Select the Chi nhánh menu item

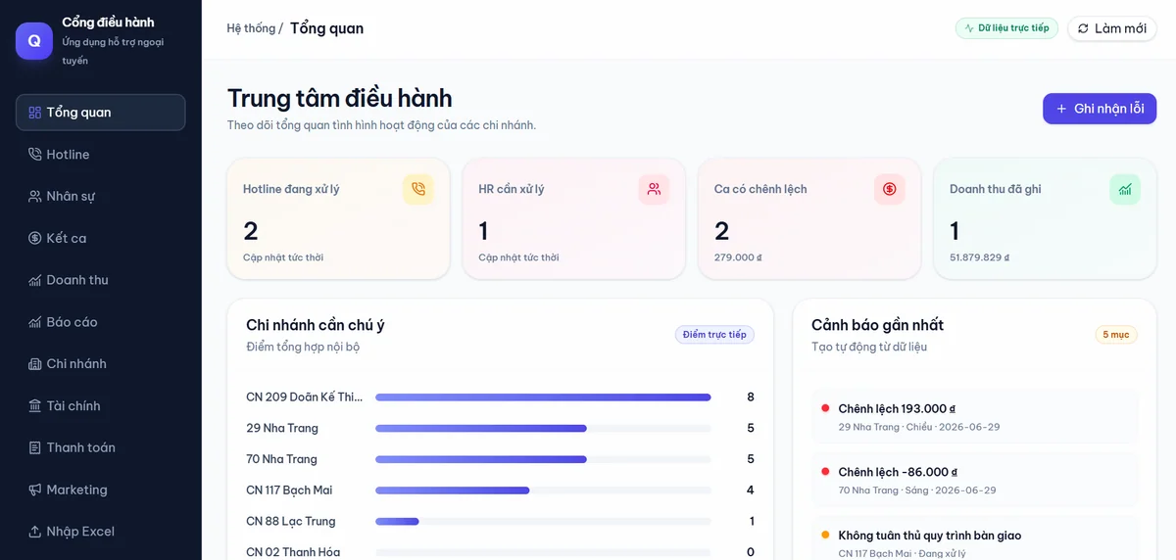point(100,364)
